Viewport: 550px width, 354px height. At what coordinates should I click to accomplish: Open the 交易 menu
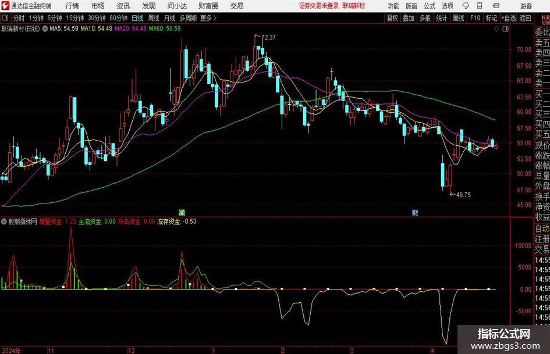pyautogui.click(x=237, y=6)
